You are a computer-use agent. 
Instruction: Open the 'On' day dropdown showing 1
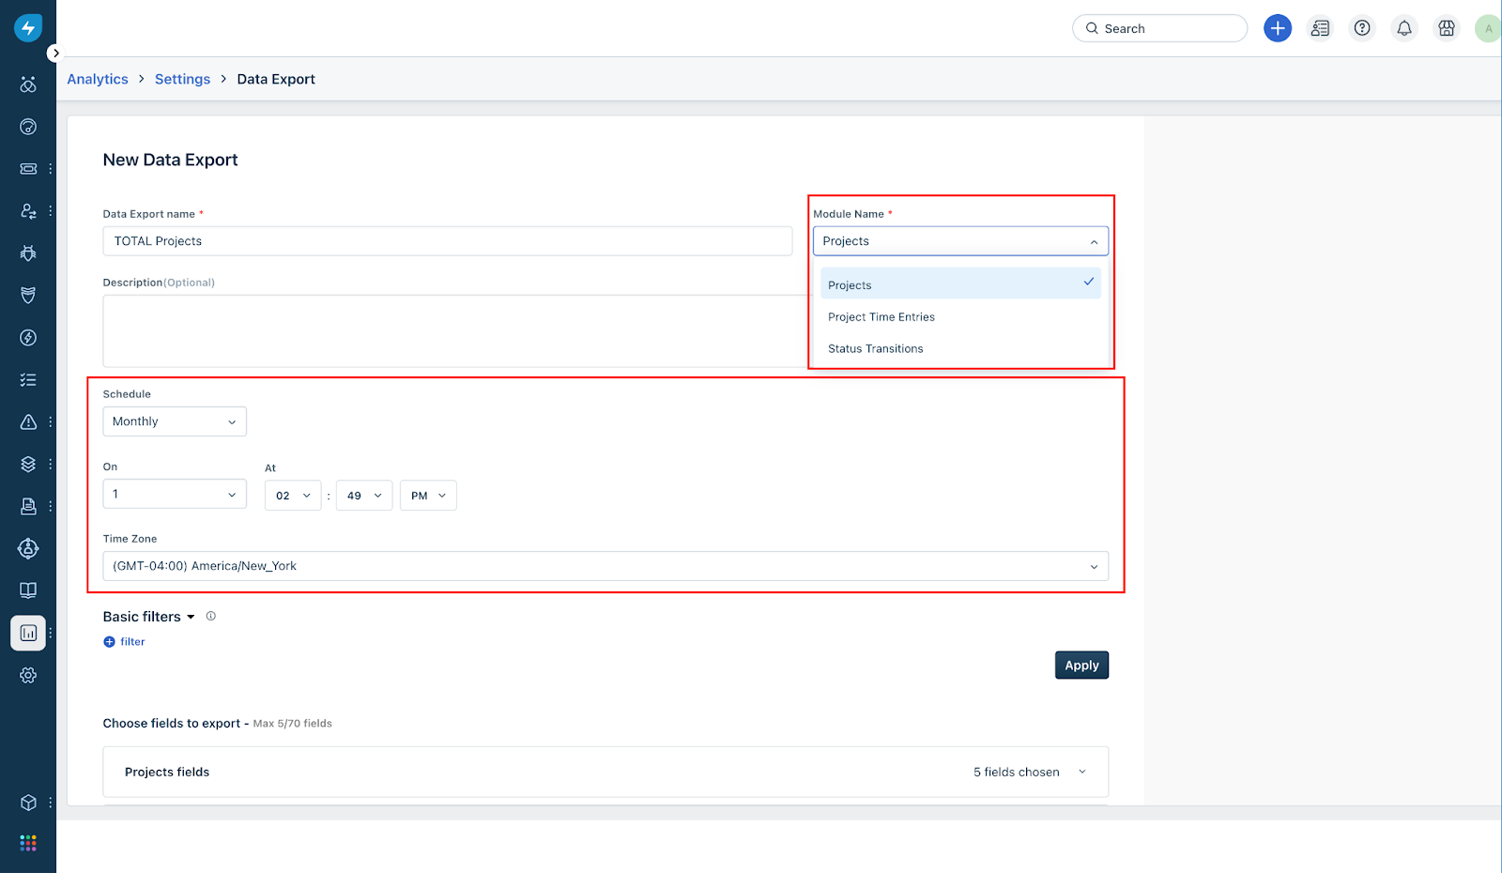click(x=175, y=494)
